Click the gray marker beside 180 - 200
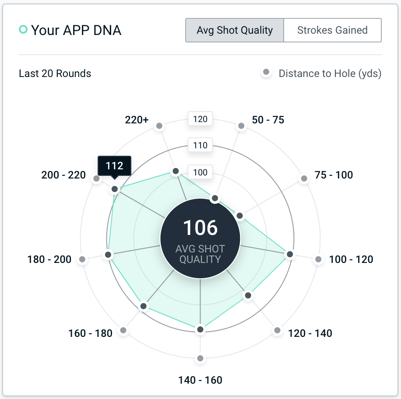This screenshot has width=401, height=399. click(82, 259)
